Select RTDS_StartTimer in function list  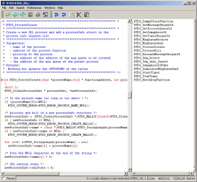click(x=147, y=73)
